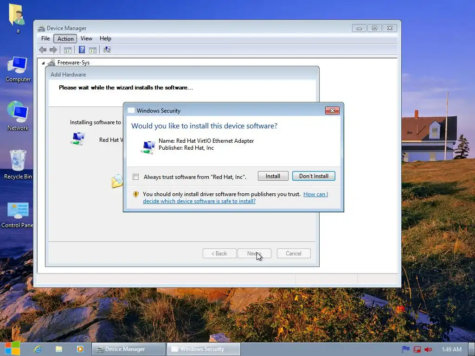Open the View menu in Device Manager

(x=86, y=38)
